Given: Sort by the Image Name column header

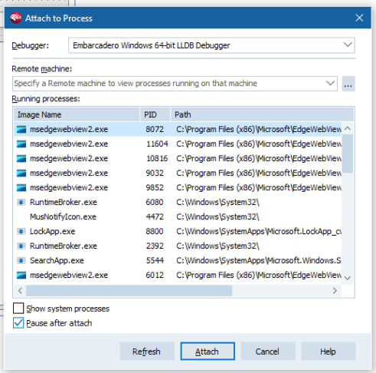Looking at the screenshot, I should 77,114.
